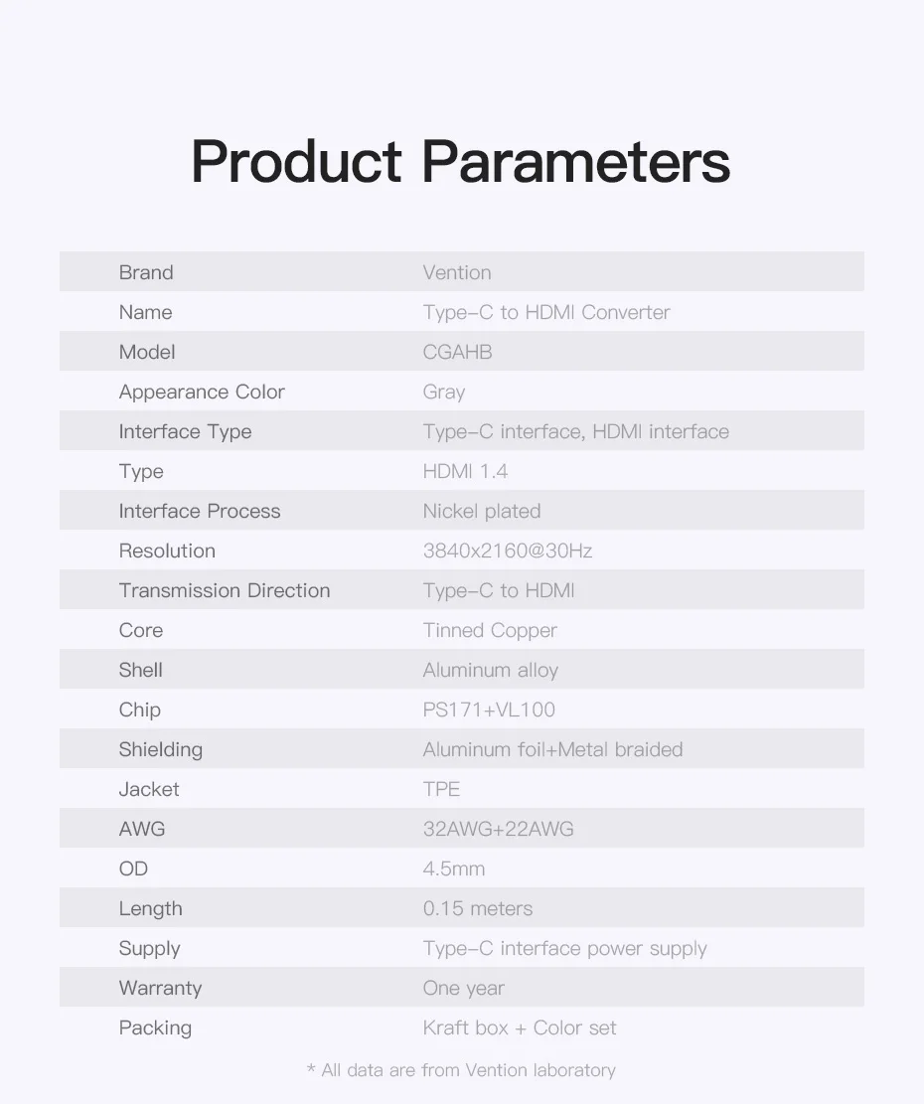Click the HDMI 1.4 type value
The height and width of the screenshot is (1104, 924).
[x=465, y=471]
